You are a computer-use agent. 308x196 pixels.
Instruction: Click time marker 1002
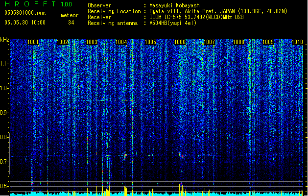point(62,42)
